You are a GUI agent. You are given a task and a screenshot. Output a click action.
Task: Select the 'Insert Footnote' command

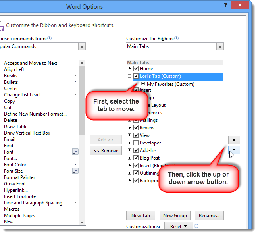20,196
